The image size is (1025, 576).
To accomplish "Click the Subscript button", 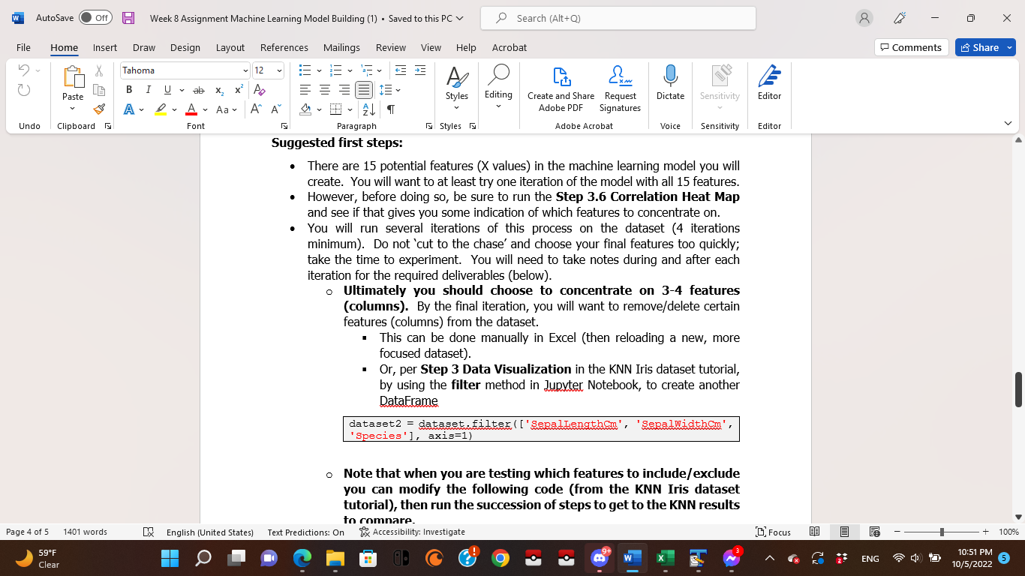I will coord(220,90).
